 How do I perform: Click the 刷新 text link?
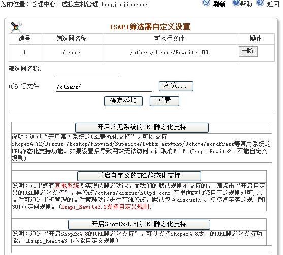click(219, 4)
